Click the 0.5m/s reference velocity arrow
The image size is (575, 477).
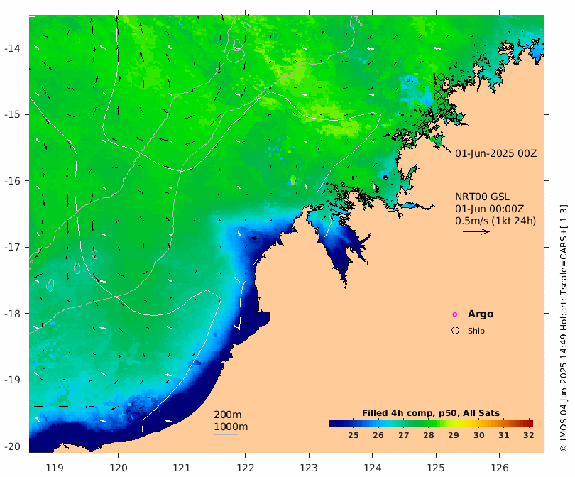coord(476,231)
